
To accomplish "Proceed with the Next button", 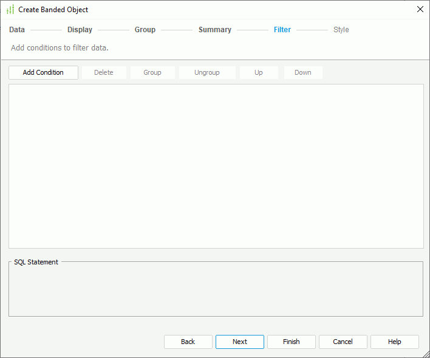I will point(240,342).
